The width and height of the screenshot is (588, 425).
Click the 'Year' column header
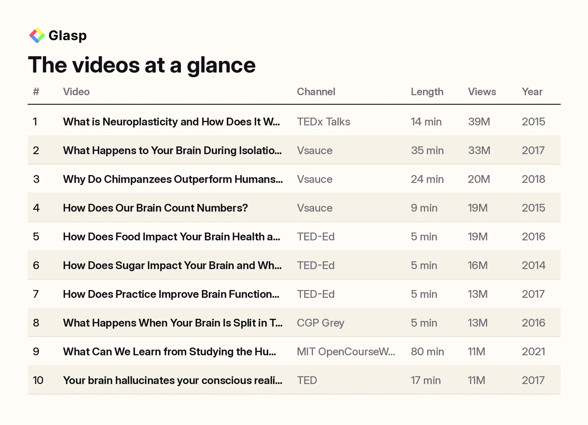point(532,92)
